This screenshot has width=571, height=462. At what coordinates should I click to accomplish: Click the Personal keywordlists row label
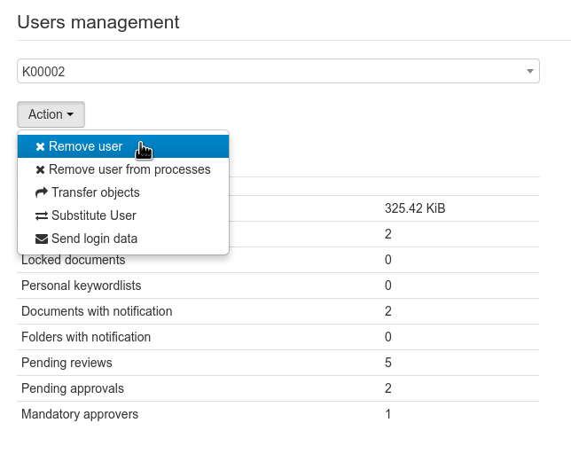pos(82,286)
